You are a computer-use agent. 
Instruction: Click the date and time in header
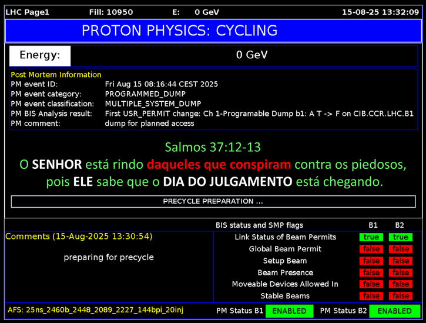click(380, 12)
